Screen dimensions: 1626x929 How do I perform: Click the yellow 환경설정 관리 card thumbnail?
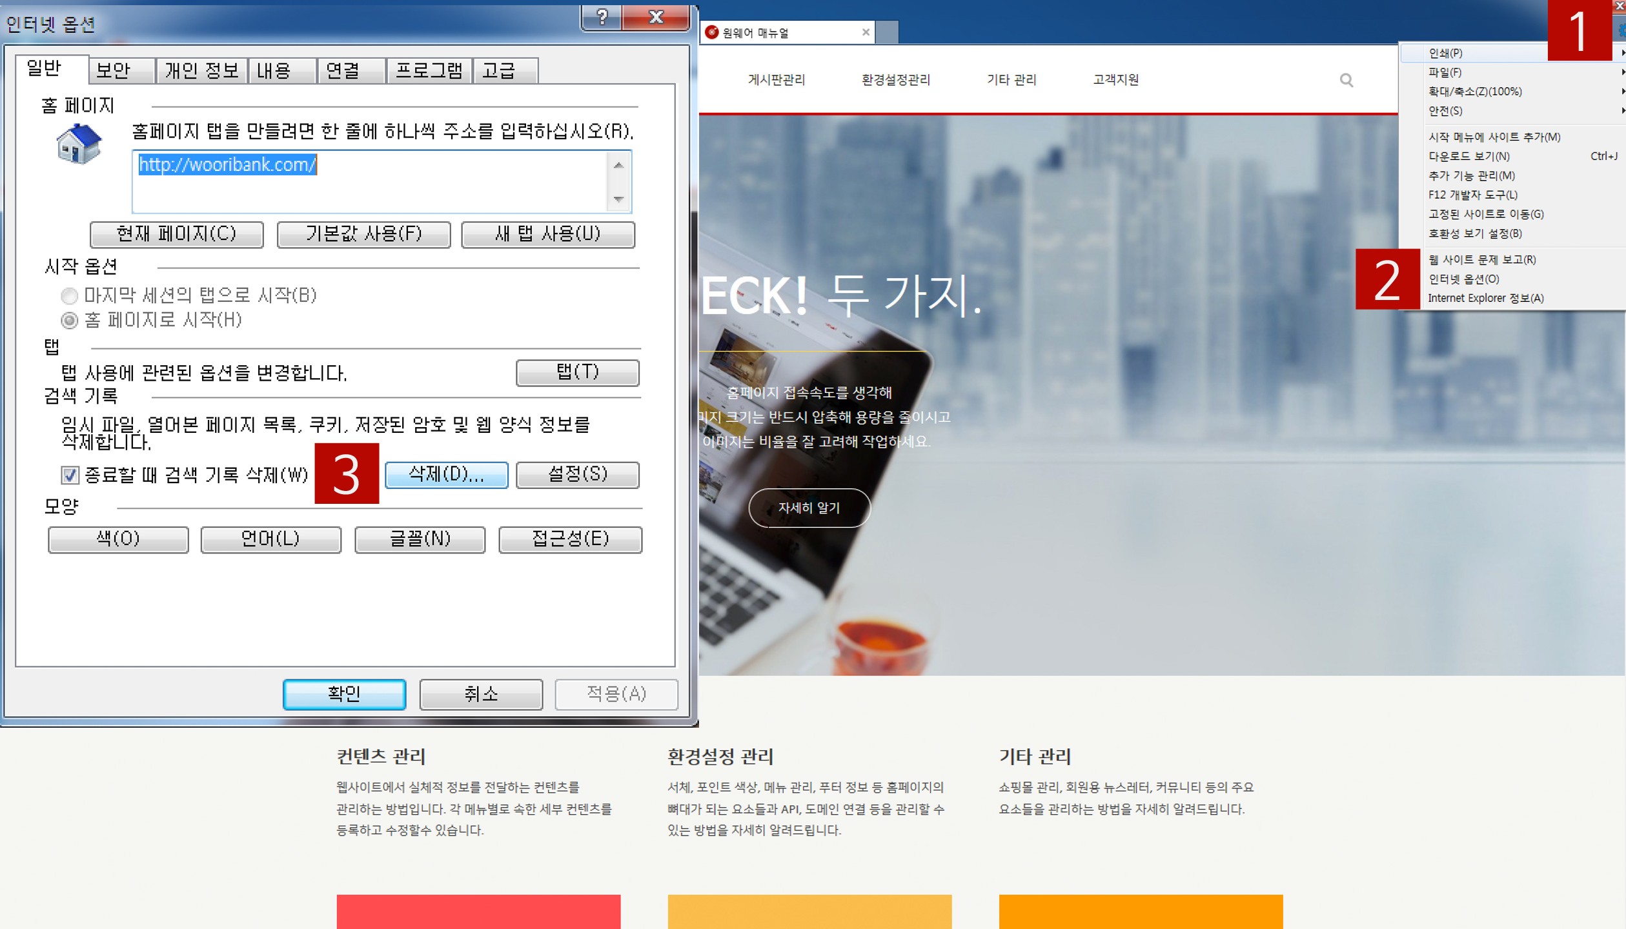coord(809,912)
